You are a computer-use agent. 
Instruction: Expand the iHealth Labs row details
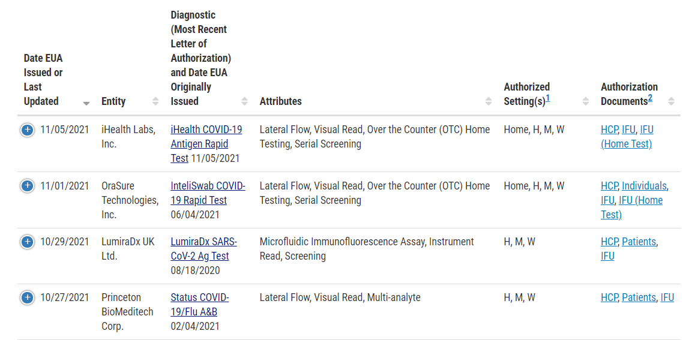27,130
